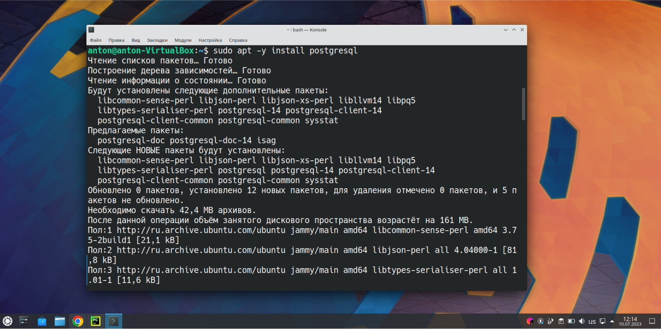Click the 'Предлагаемые пакеты:' line
The image size is (661, 329).
coord(136,130)
